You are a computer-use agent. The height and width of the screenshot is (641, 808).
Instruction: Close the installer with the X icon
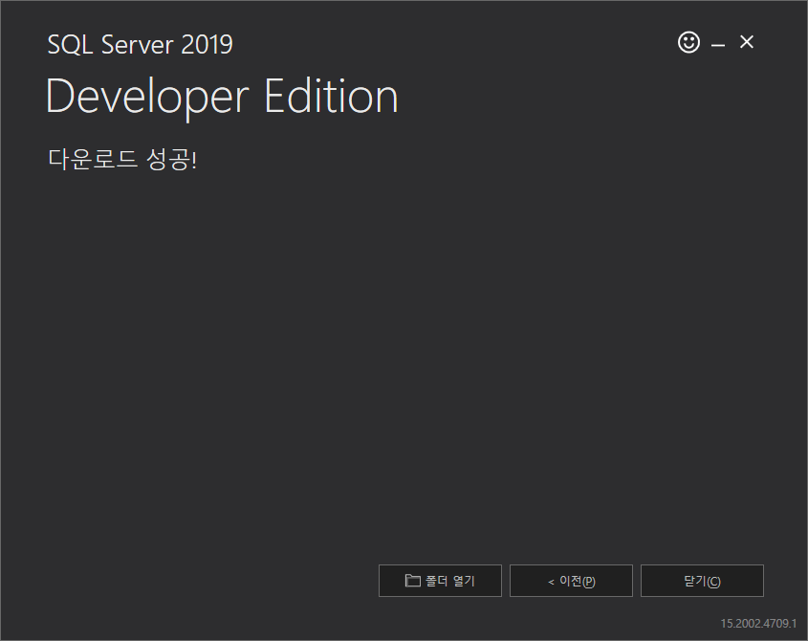[x=746, y=42]
